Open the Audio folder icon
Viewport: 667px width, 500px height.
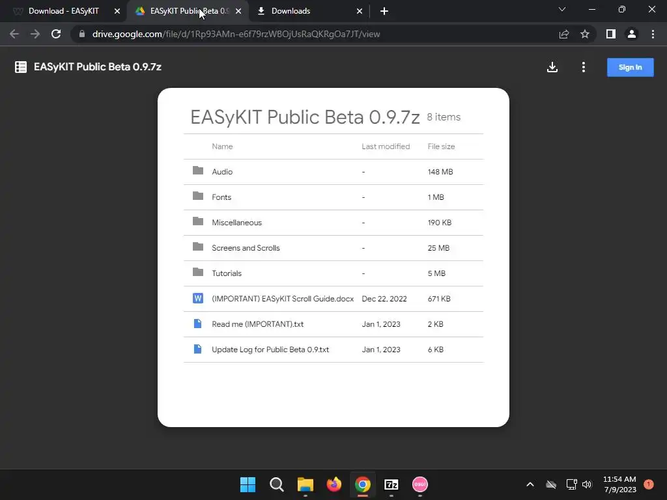tap(198, 171)
